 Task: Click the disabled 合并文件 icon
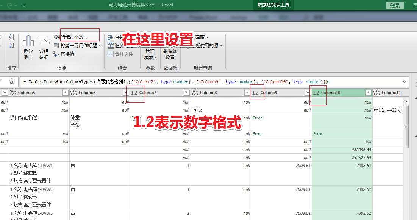pos(110,54)
